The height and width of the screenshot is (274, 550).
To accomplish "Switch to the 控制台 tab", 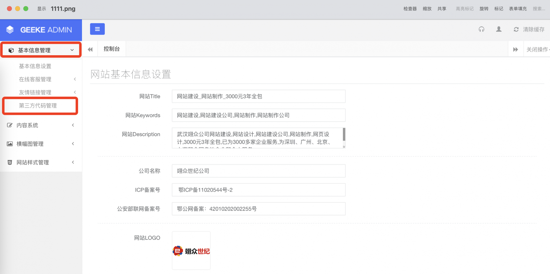I will [111, 49].
